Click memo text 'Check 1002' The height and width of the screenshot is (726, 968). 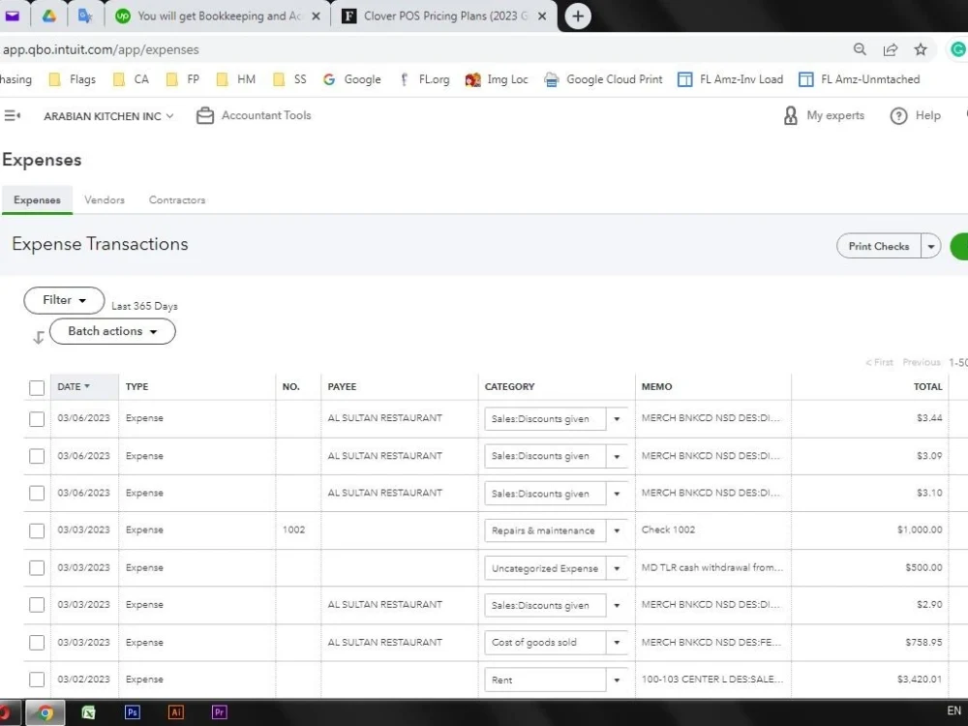coord(668,529)
